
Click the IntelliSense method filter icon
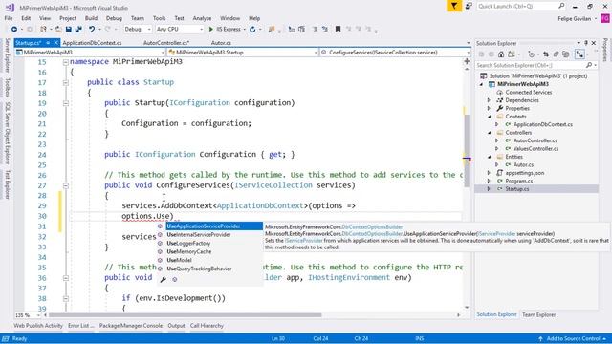175,279
